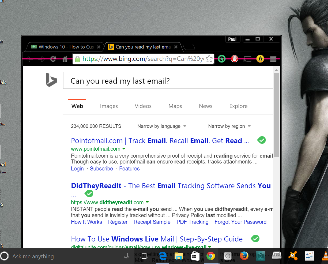Switch to the Videos search tab
The width and height of the screenshot is (328, 264).
click(143, 106)
